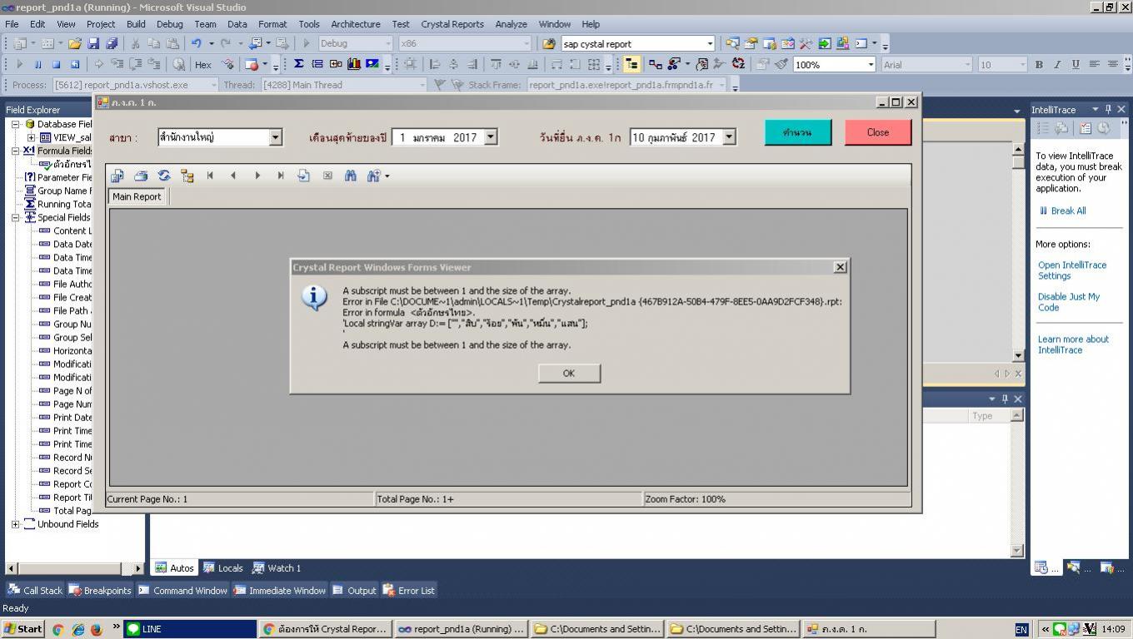
Task: Open the Immediate Window panel tab
Action: 279,591
